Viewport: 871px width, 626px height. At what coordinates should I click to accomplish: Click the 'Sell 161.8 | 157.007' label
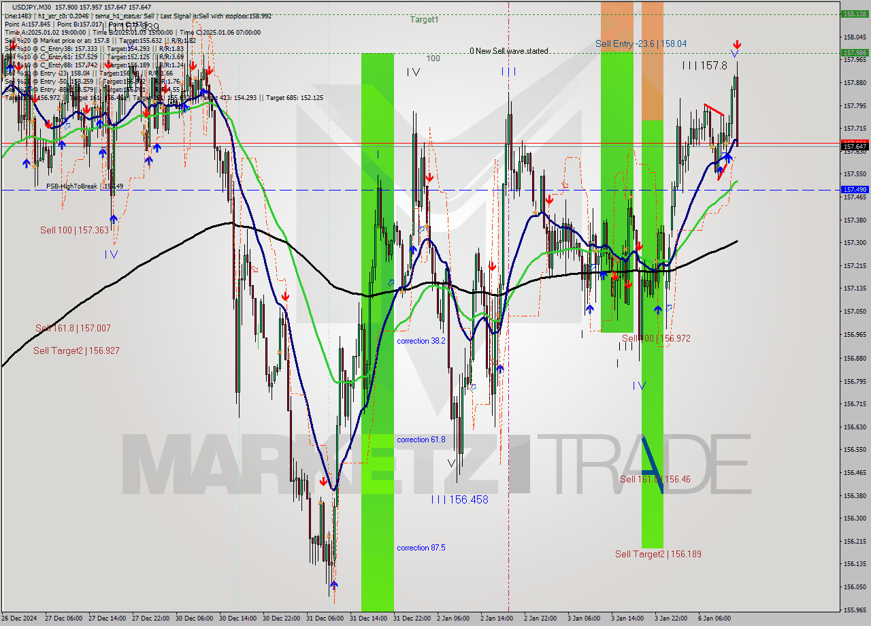point(73,328)
